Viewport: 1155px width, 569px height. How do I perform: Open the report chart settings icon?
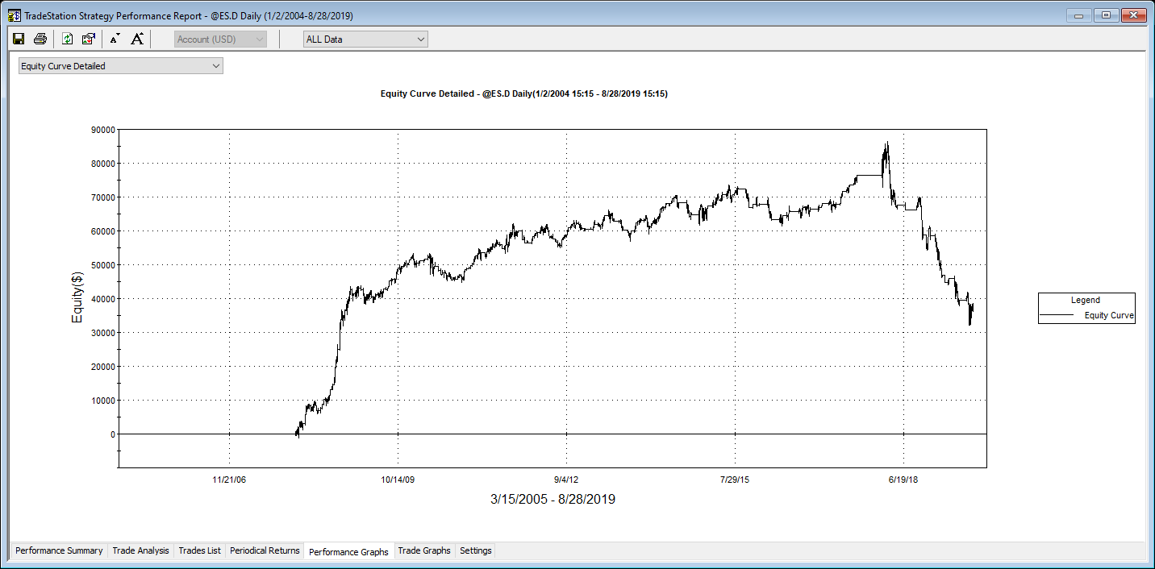[x=89, y=39]
